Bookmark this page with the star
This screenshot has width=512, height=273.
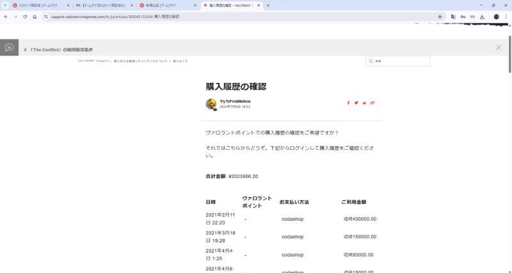(440, 17)
